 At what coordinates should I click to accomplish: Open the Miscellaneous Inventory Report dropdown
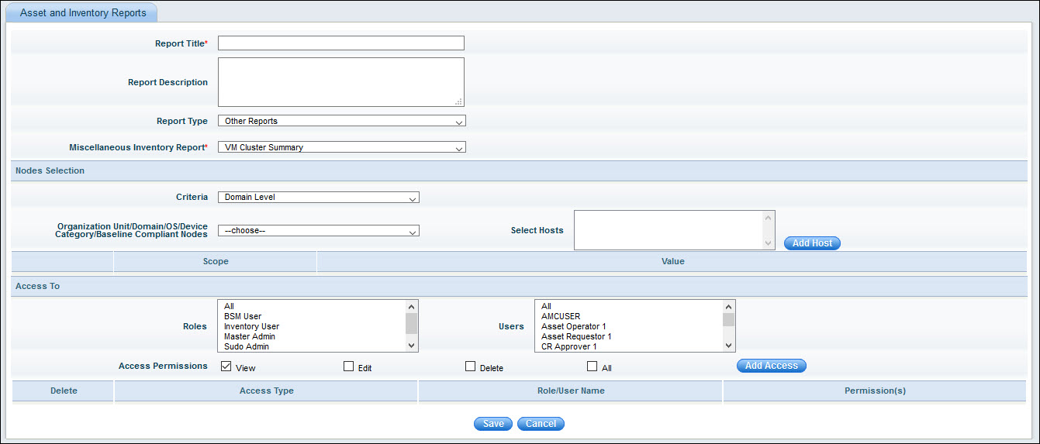pos(342,147)
